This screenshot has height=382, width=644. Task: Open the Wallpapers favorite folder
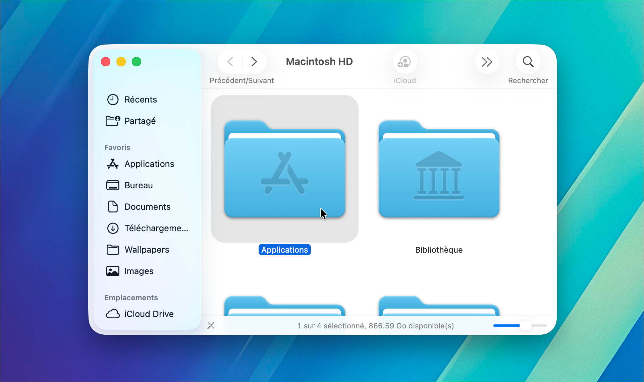pyautogui.click(x=147, y=250)
